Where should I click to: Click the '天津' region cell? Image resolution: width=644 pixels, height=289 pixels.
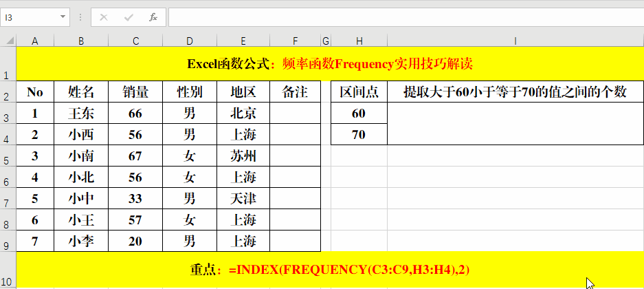[243, 199]
